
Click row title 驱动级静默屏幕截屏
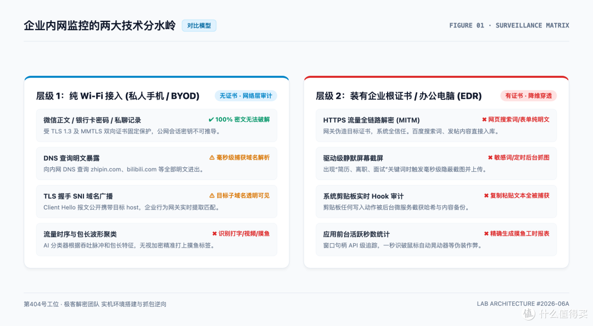353,158
